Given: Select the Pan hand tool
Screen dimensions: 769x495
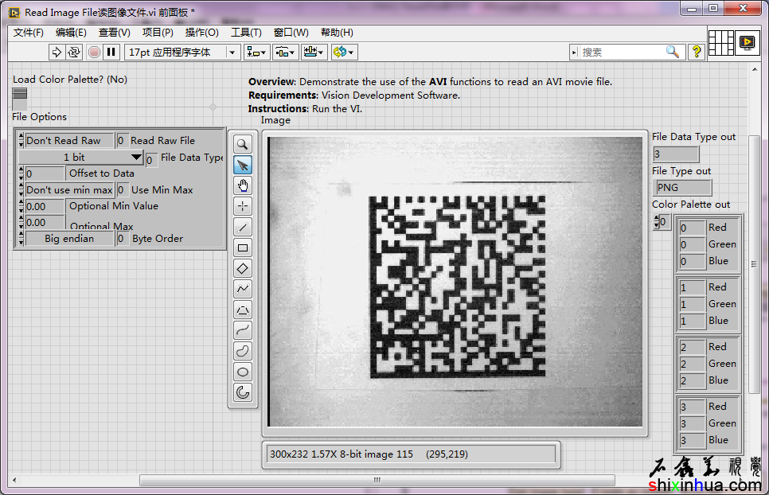Looking at the screenshot, I should [243, 185].
